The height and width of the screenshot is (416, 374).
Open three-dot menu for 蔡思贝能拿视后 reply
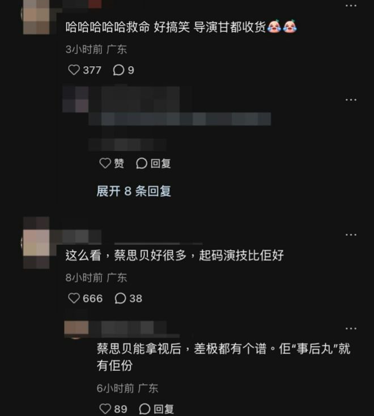point(351,329)
